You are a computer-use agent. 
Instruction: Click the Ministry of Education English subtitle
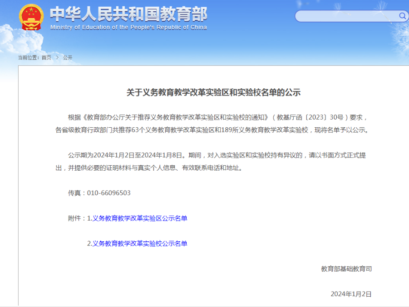click(128, 27)
